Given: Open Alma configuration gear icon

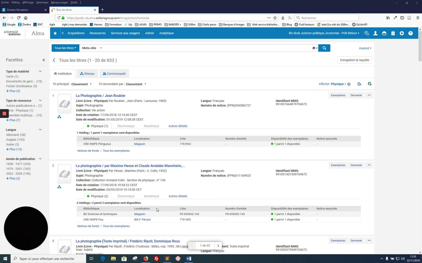Looking at the screenshot, I should click(x=402, y=33).
